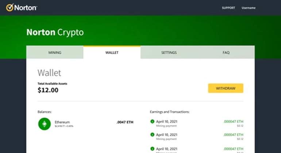The height and width of the screenshot is (153, 281).
Task: Click the .0047 ETH balance amount
Action: pos(125,122)
